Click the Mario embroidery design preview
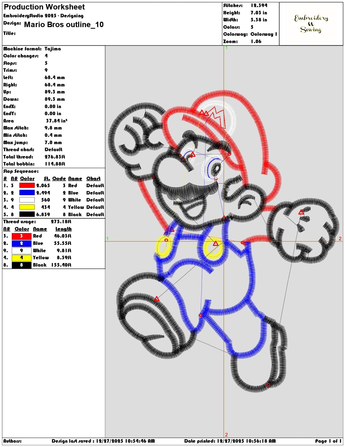This screenshot has height=447, width=345. (x=224, y=241)
